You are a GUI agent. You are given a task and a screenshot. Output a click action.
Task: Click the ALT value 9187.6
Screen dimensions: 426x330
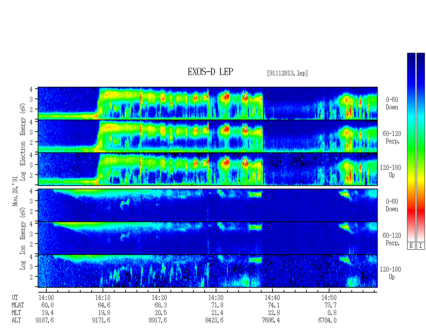(x=44, y=321)
